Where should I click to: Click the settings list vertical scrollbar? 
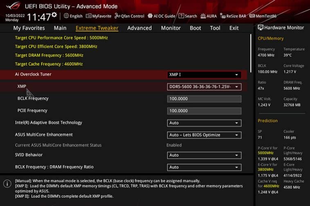[251, 53]
